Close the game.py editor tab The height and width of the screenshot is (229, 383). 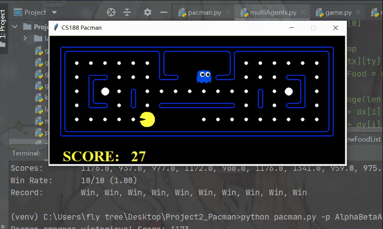point(358,12)
